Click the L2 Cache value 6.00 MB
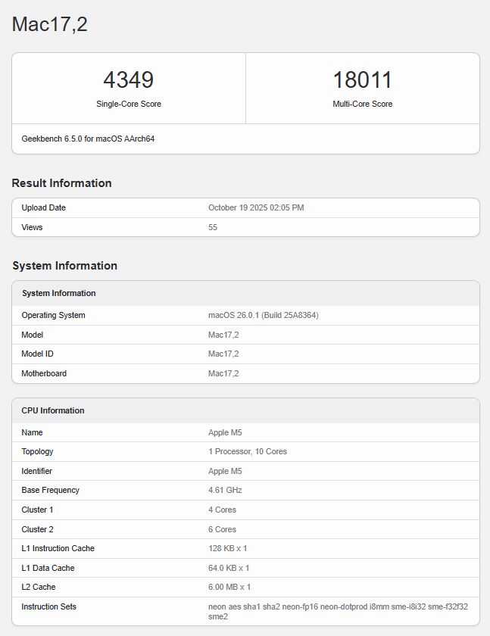490x636 pixels. [x=229, y=587]
